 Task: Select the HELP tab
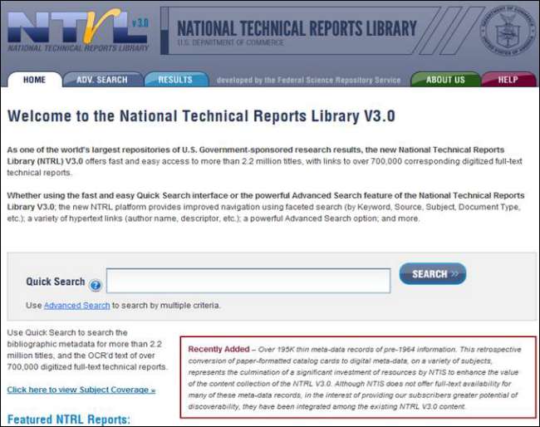508,80
